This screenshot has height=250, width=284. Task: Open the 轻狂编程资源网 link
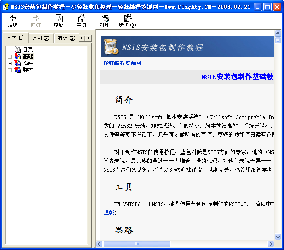click(x=122, y=63)
